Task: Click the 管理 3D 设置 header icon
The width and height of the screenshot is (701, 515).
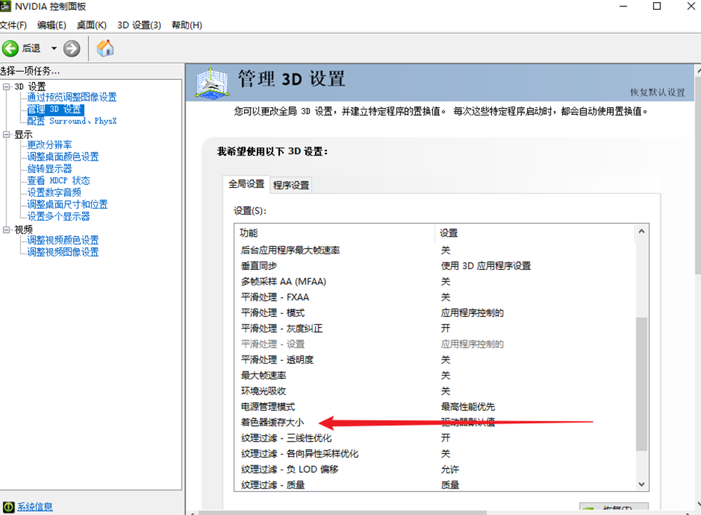Action: (x=213, y=83)
